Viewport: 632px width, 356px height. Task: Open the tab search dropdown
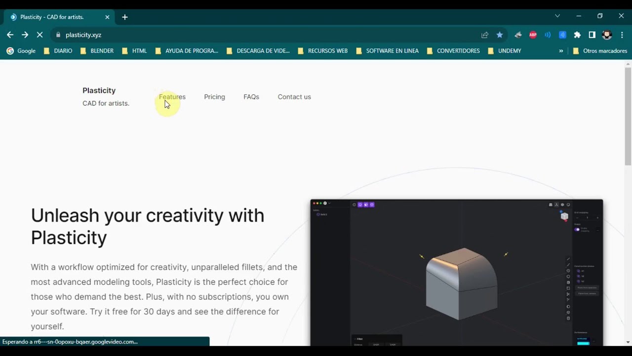tap(557, 16)
